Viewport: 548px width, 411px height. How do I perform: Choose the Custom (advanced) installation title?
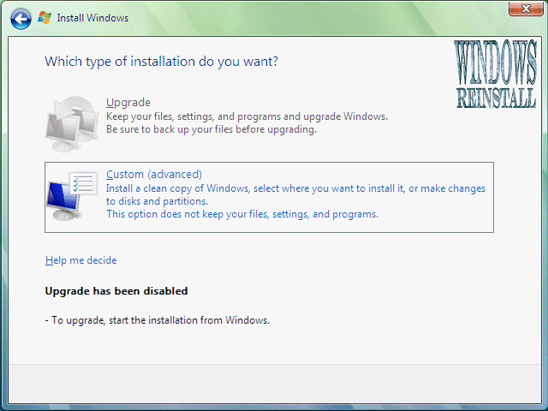(154, 174)
